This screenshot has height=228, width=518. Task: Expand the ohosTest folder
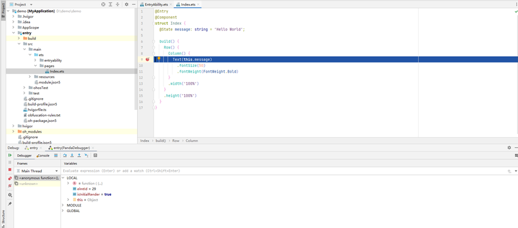click(25, 88)
